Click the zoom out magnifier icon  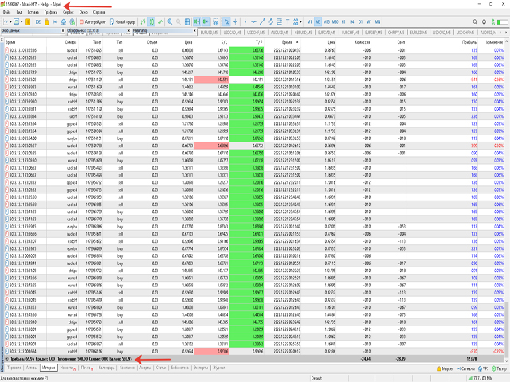point(178,21)
